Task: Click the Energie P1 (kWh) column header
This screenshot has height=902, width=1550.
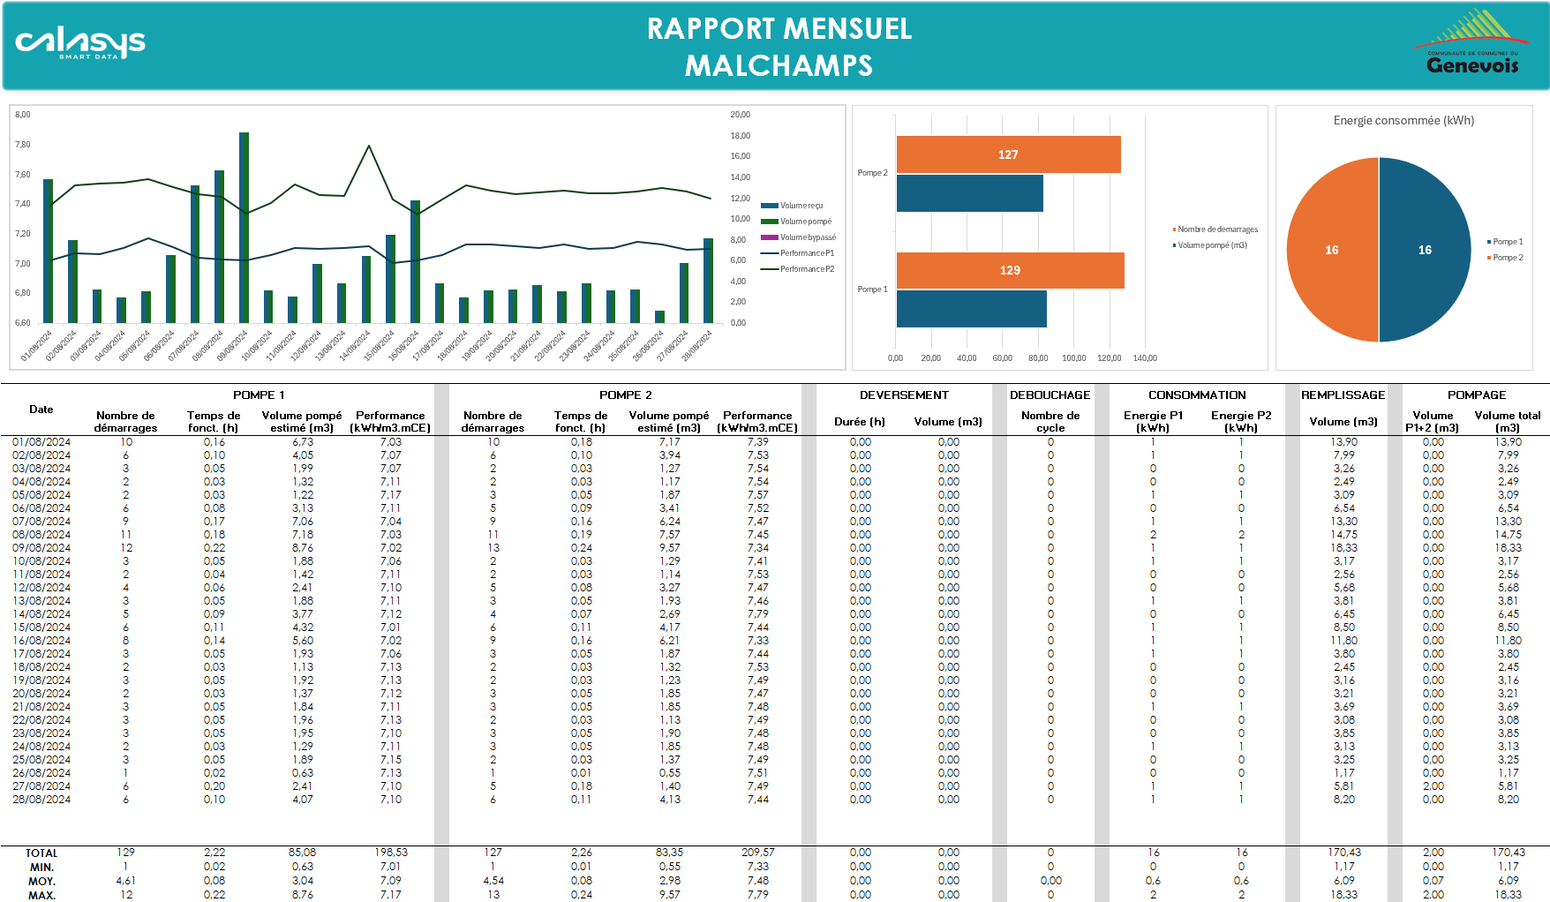Action: (1153, 421)
